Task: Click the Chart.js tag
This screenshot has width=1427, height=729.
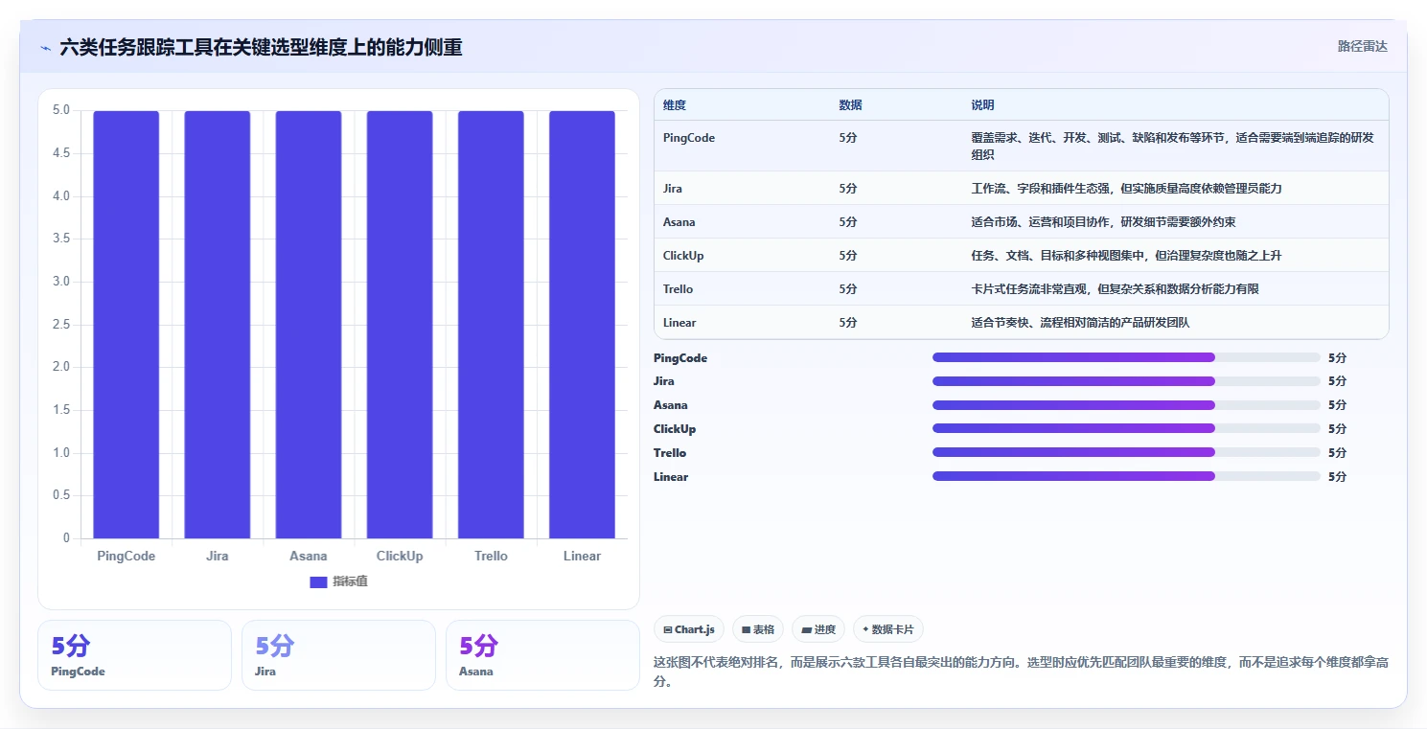Action: [x=689, y=629]
